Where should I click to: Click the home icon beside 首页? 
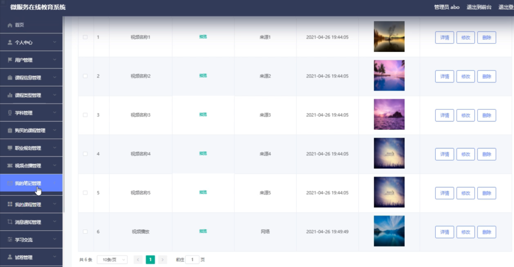pyautogui.click(x=10, y=25)
